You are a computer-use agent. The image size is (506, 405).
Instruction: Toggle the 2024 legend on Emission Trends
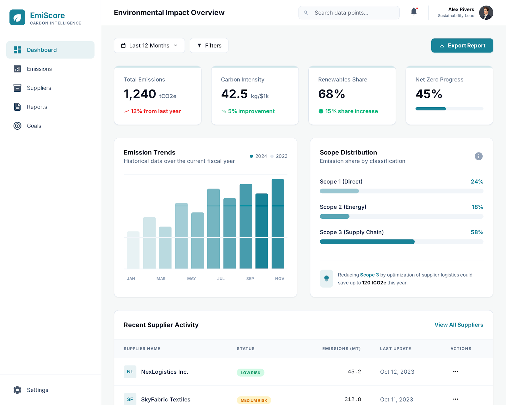point(258,156)
